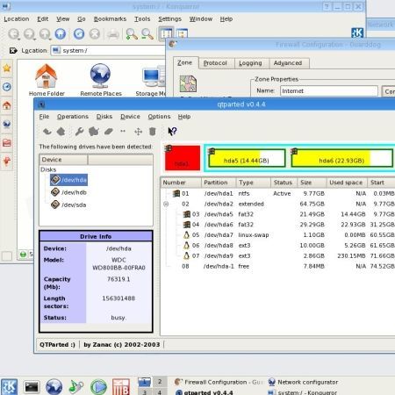Screen dimensions: 395x395
Task: Click Konqueror's home icon in toolbar
Action: point(61,34)
